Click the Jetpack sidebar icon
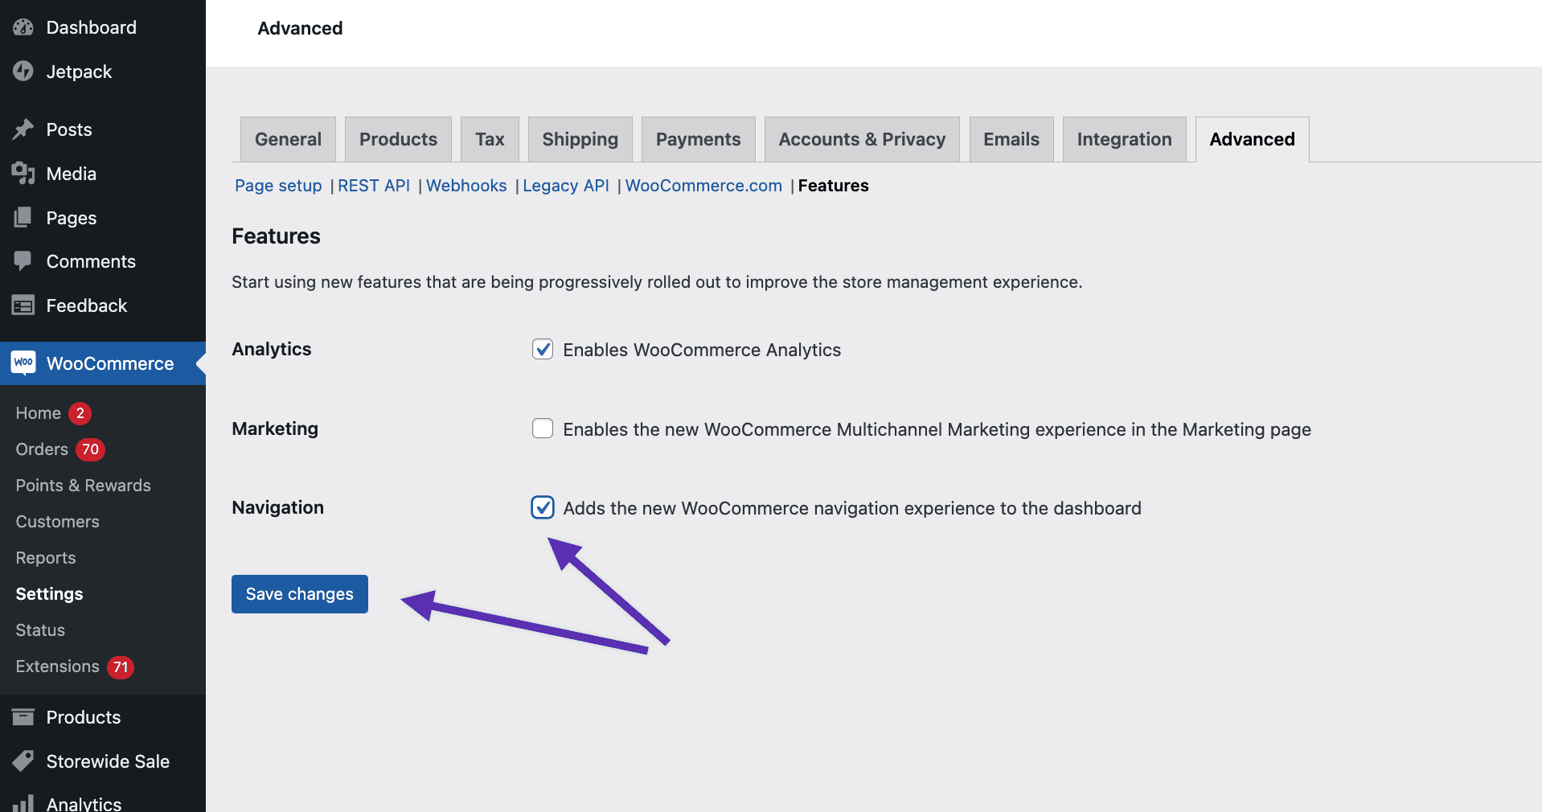Viewport: 1542px width, 812px height. (x=23, y=71)
